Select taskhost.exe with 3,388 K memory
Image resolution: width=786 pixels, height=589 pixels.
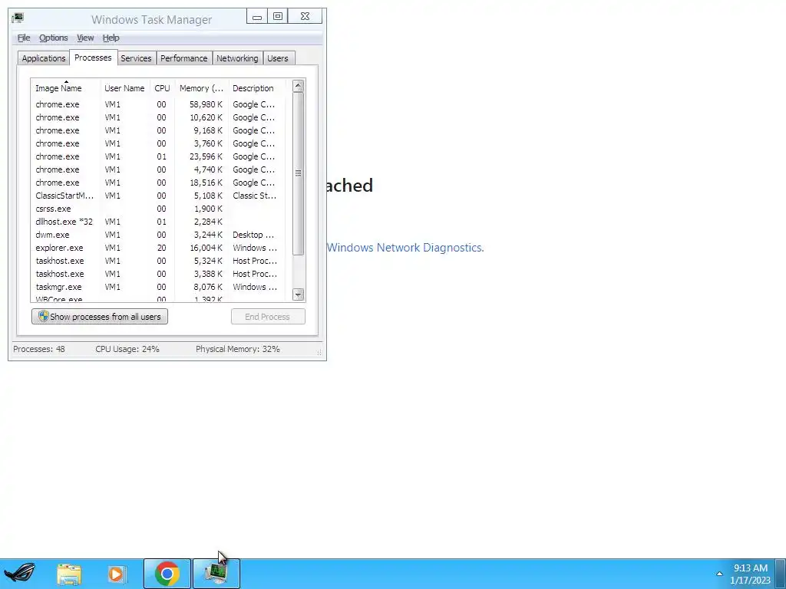(x=158, y=274)
